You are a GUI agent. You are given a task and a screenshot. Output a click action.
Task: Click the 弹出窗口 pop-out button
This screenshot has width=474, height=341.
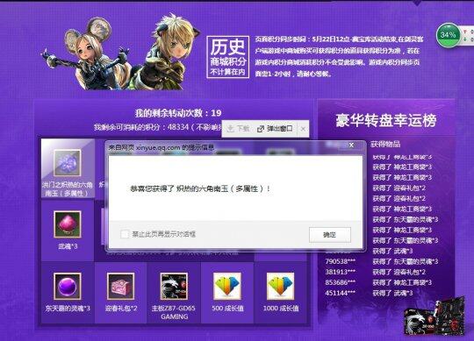click(x=275, y=129)
